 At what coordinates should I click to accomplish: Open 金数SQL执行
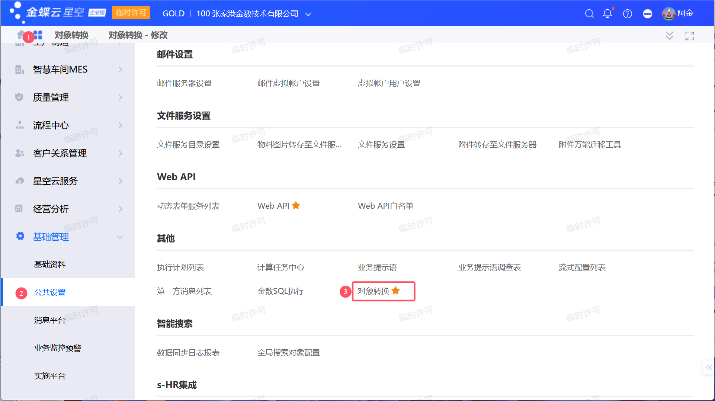point(281,291)
